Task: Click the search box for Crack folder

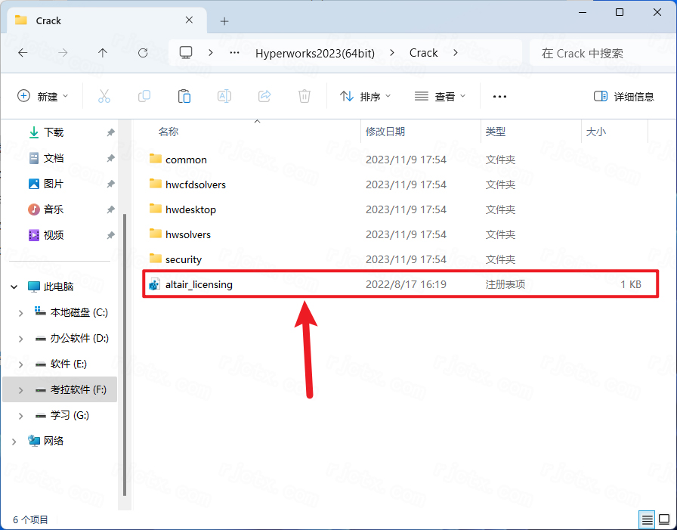Action: pyautogui.click(x=597, y=53)
